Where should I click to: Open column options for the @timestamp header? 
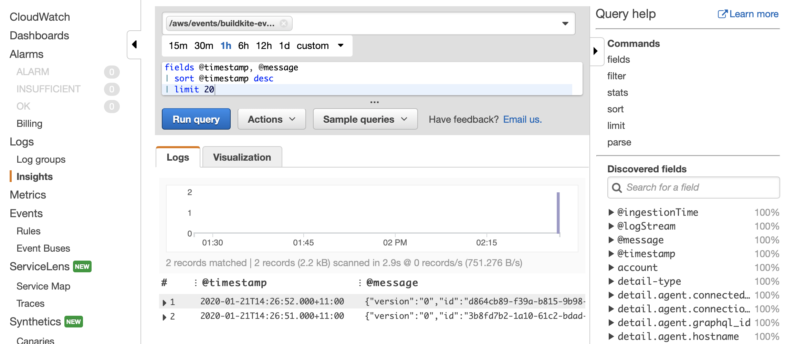click(x=195, y=282)
